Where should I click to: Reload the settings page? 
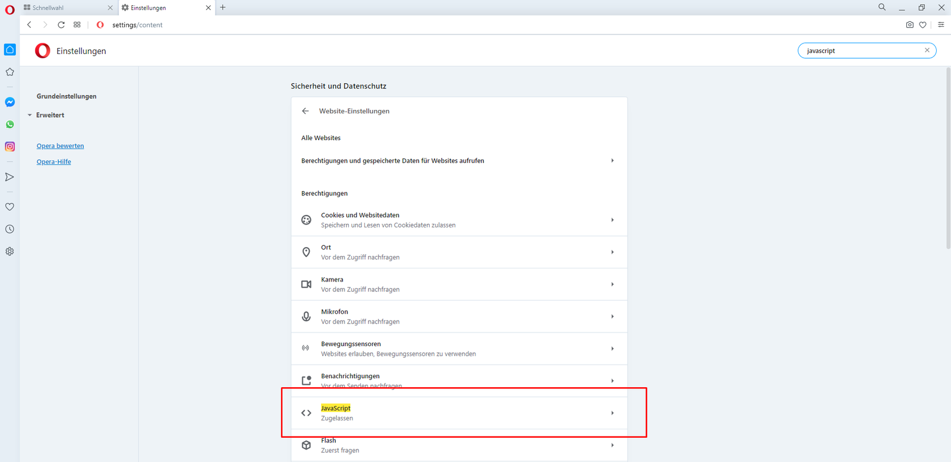[61, 25]
